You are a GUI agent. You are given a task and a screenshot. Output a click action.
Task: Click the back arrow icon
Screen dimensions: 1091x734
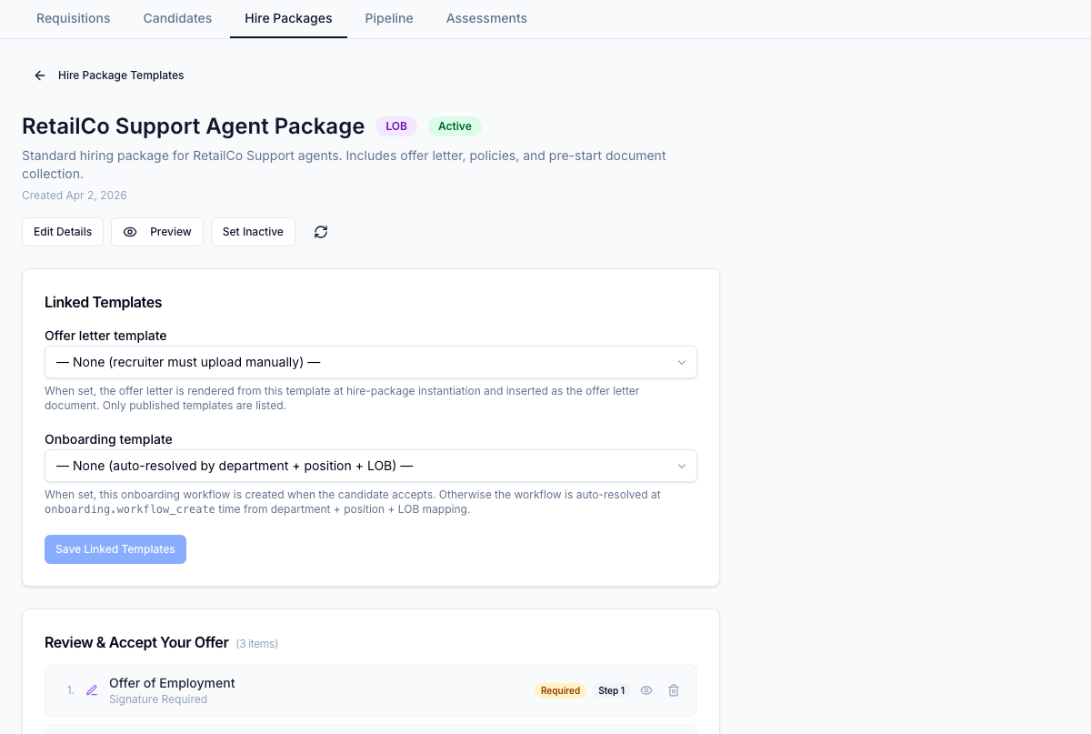tap(40, 75)
